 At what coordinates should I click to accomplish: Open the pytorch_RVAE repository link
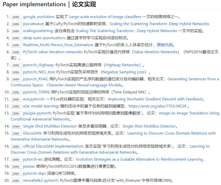pyautogui.click(x=35, y=79)
